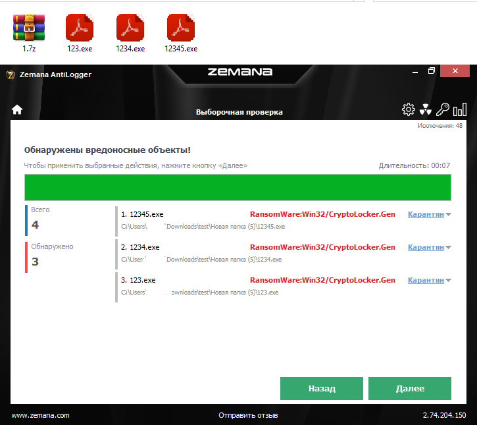Click file path of 12345.exe

coord(203,227)
